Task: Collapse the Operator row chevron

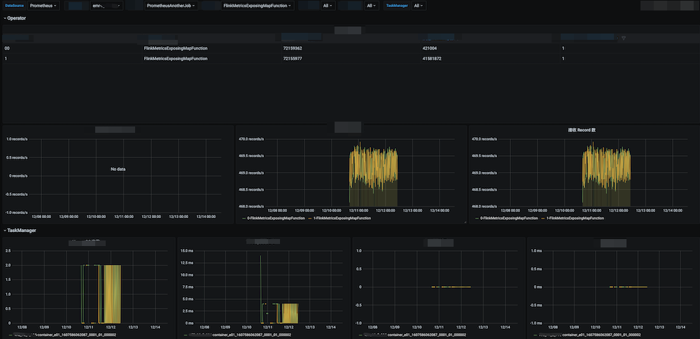Action: click(4, 18)
